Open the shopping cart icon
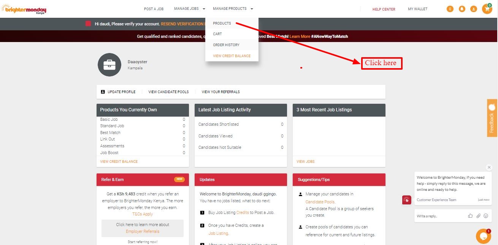Screen dimensions: 498x245 [x=487, y=9]
